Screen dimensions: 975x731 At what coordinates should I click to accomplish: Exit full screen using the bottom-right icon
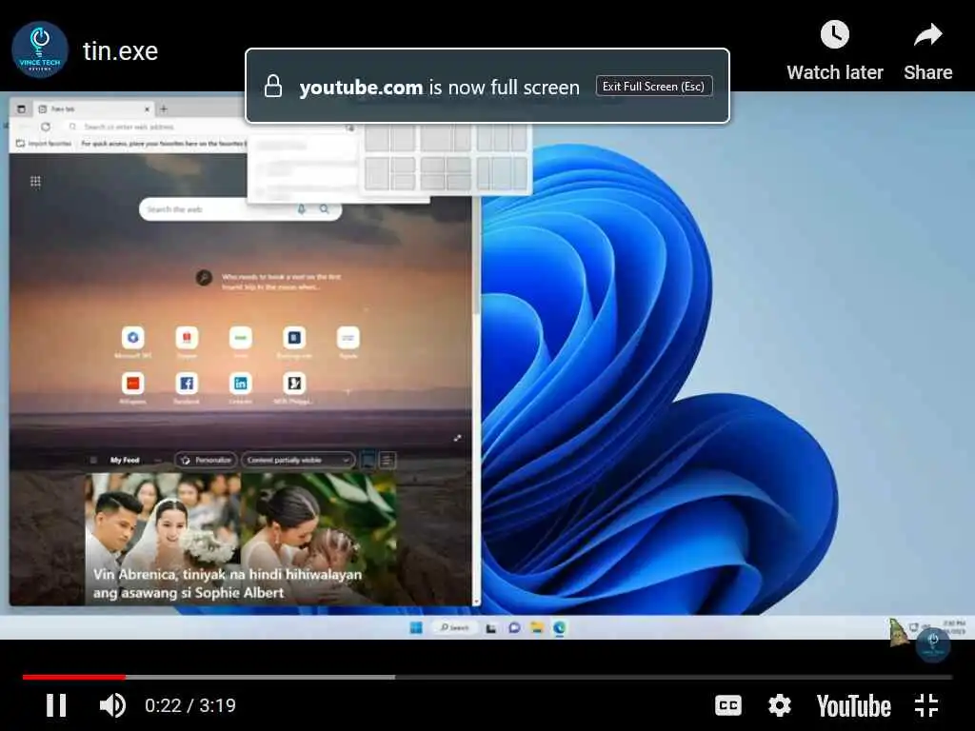(926, 705)
